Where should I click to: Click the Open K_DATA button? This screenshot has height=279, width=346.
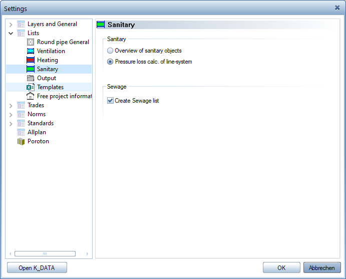(x=37, y=268)
